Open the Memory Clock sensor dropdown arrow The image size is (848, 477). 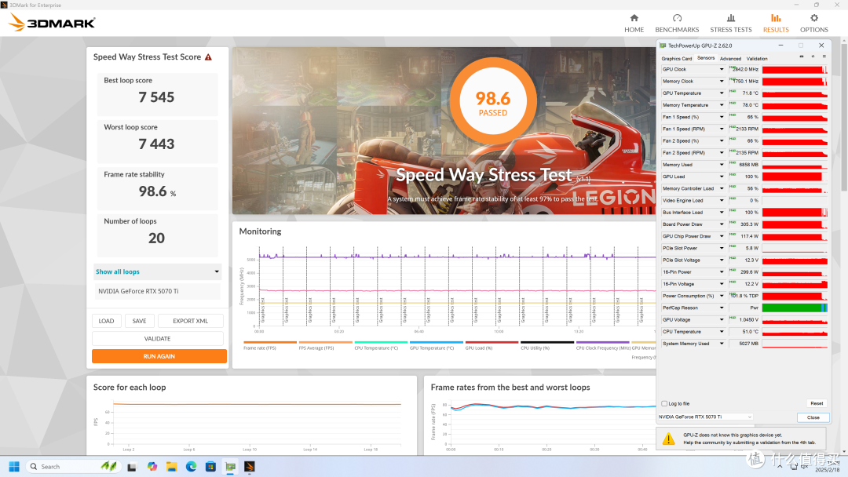point(721,81)
